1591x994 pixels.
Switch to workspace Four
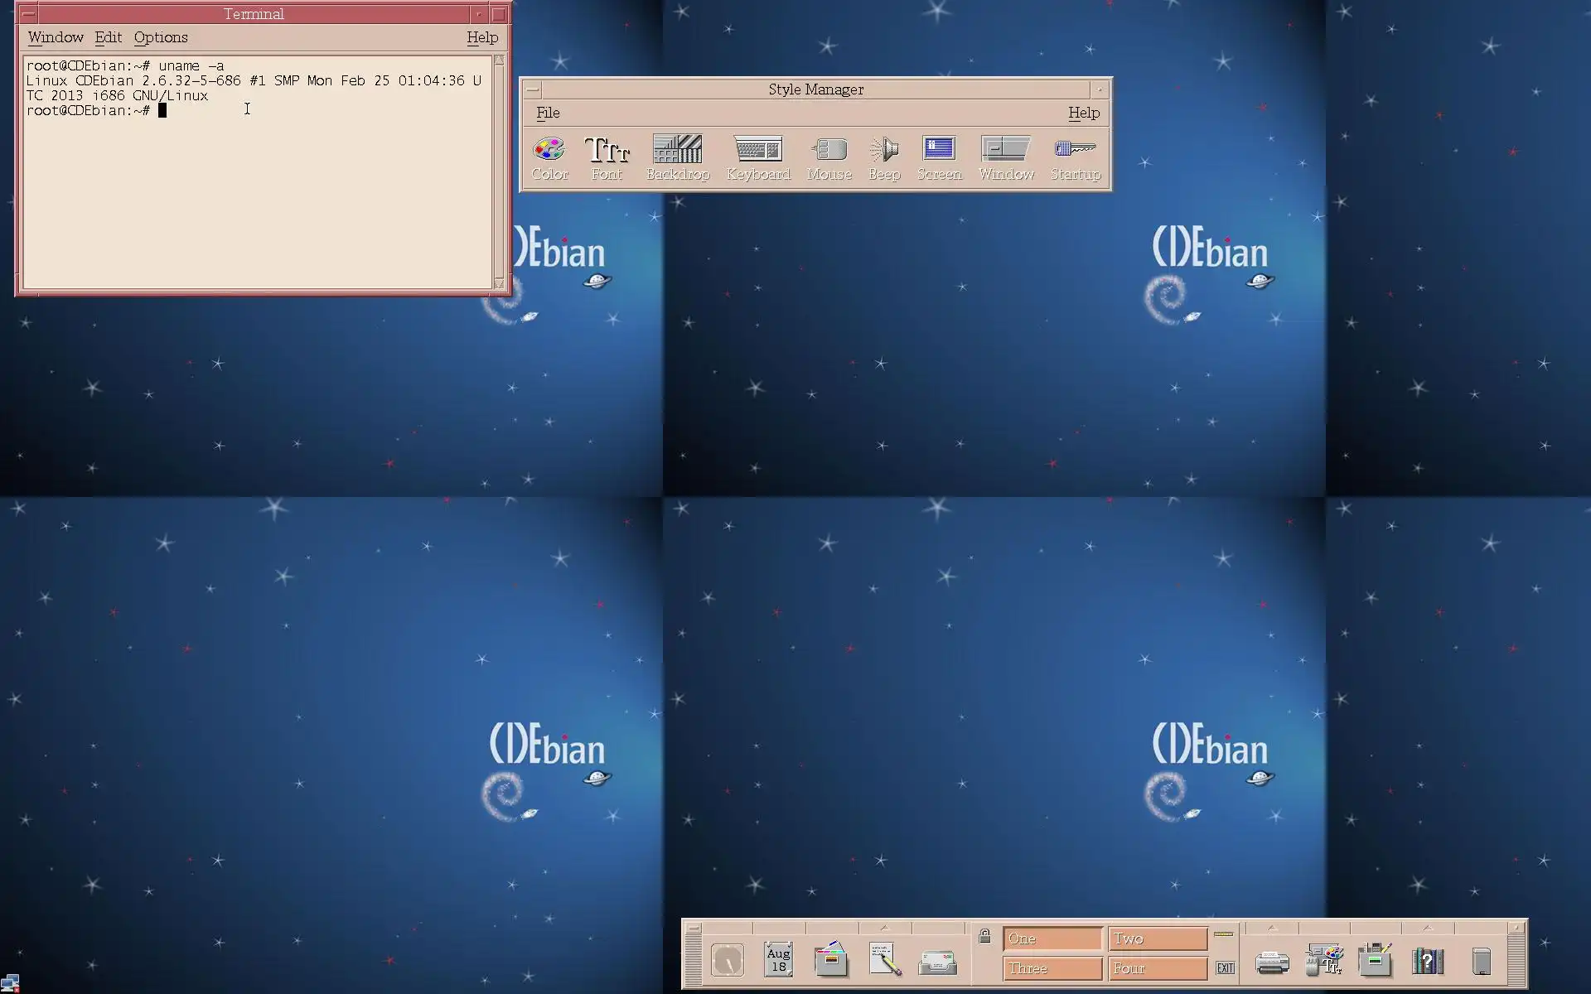coord(1157,968)
